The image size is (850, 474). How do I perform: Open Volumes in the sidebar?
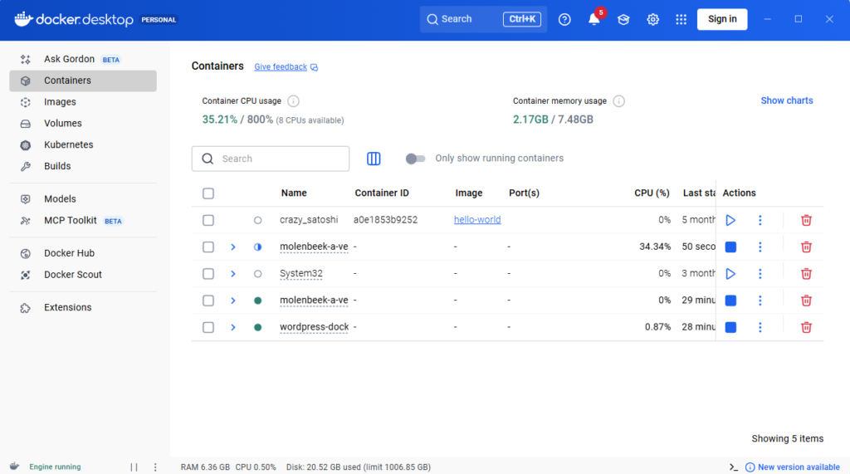click(62, 124)
